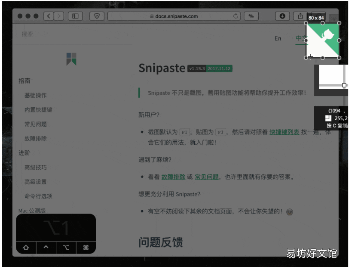Click the 问题反馈 heading
Image resolution: width=349 pixels, height=267 pixels.
[160, 242]
